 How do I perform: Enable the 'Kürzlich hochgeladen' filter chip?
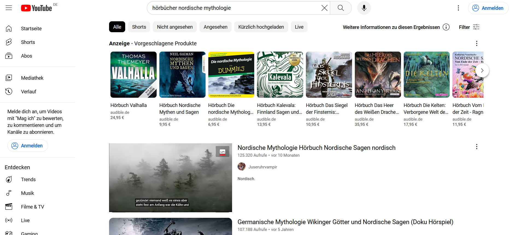click(261, 27)
